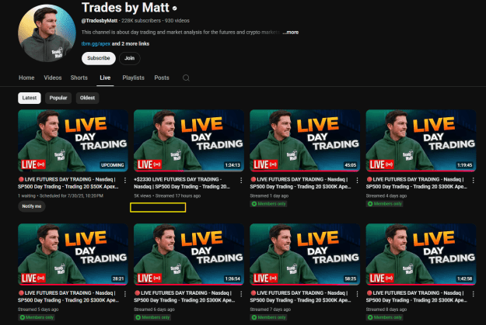Select the Live tab
Screen dimensions: 486x325
tap(105, 78)
